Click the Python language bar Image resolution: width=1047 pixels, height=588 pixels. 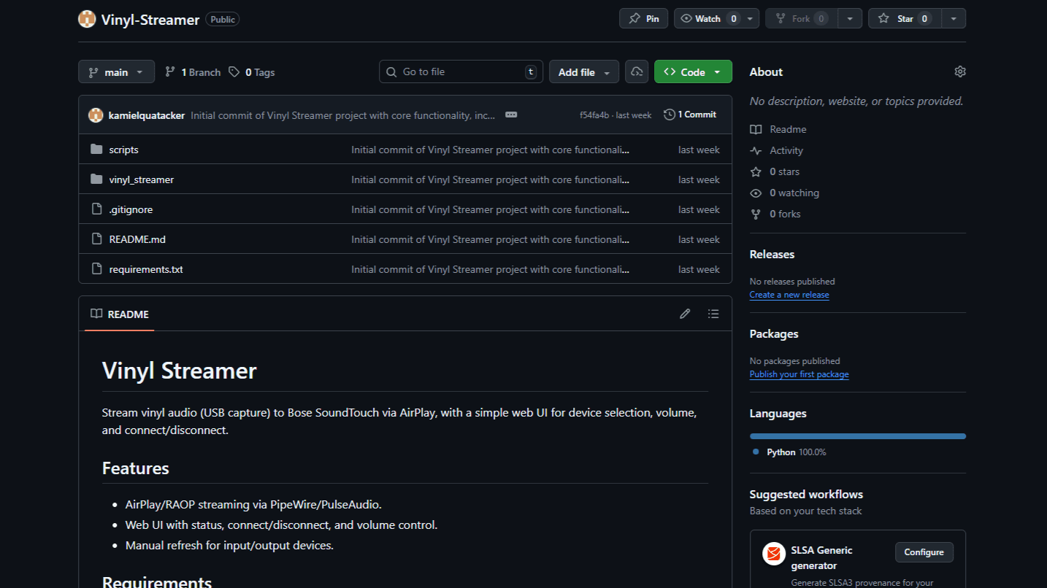[x=857, y=436]
